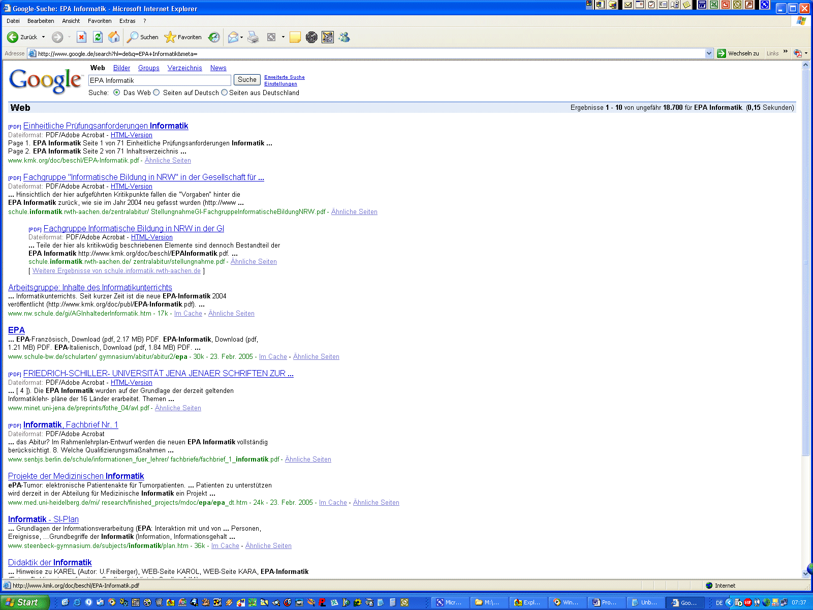Open the Extras menu
813x610 pixels.
[127, 21]
